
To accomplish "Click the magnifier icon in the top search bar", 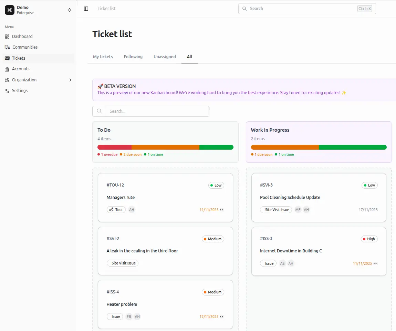I will (x=244, y=8).
